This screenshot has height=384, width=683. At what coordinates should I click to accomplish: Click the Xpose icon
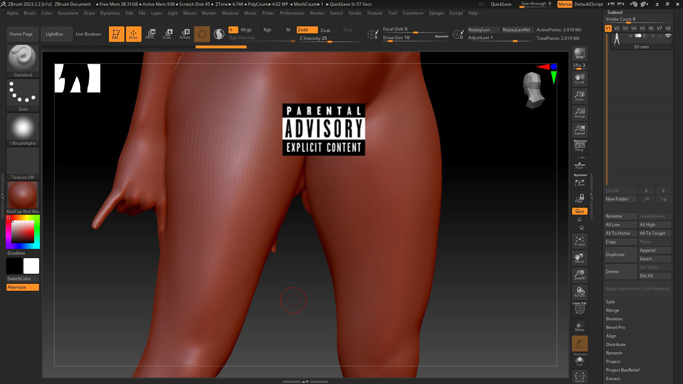(x=579, y=377)
